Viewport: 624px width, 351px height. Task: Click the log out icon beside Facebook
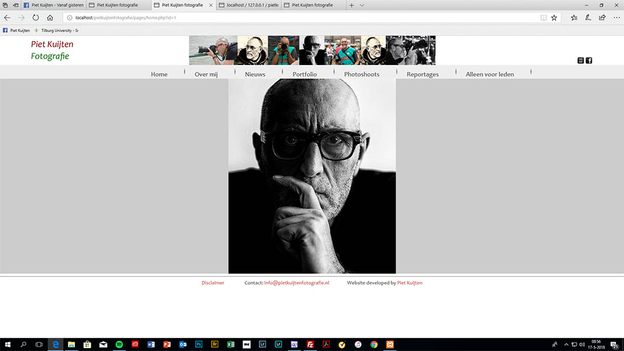click(581, 60)
